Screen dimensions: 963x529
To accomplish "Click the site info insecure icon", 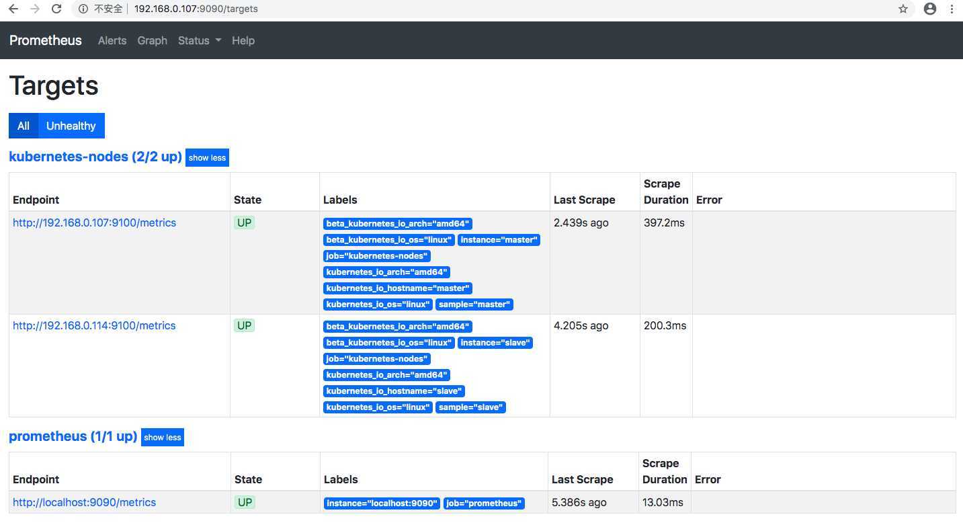I will click(x=83, y=9).
